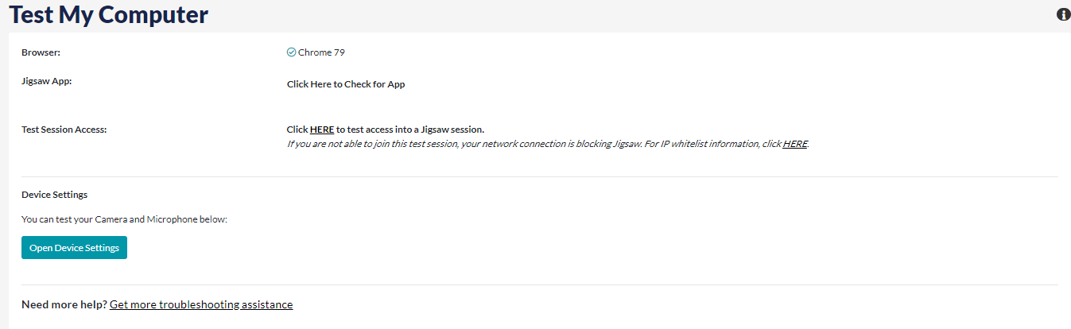Click the Test My Computer page heading
The height and width of the screenshot is (329, 1071).
click(x=109, y=14)
